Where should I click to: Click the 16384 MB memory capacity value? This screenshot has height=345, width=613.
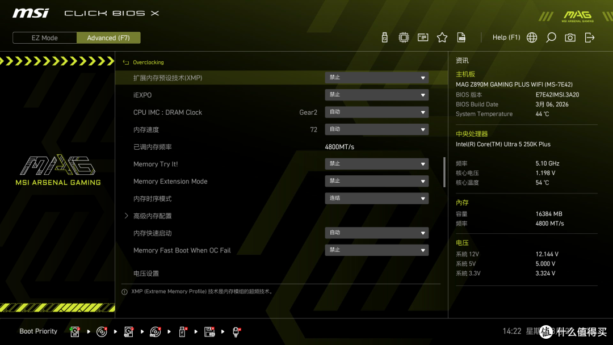[x=549, y=214]
